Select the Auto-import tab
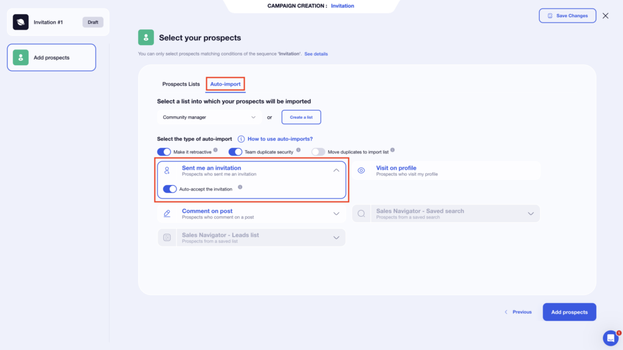The height and width of the screenshot is (350, 623). coord(225,84)
